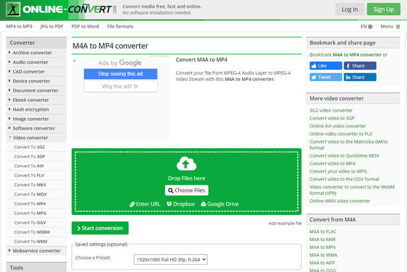
Task: Click the ad back arrow icon
Action: click(75, 61)
